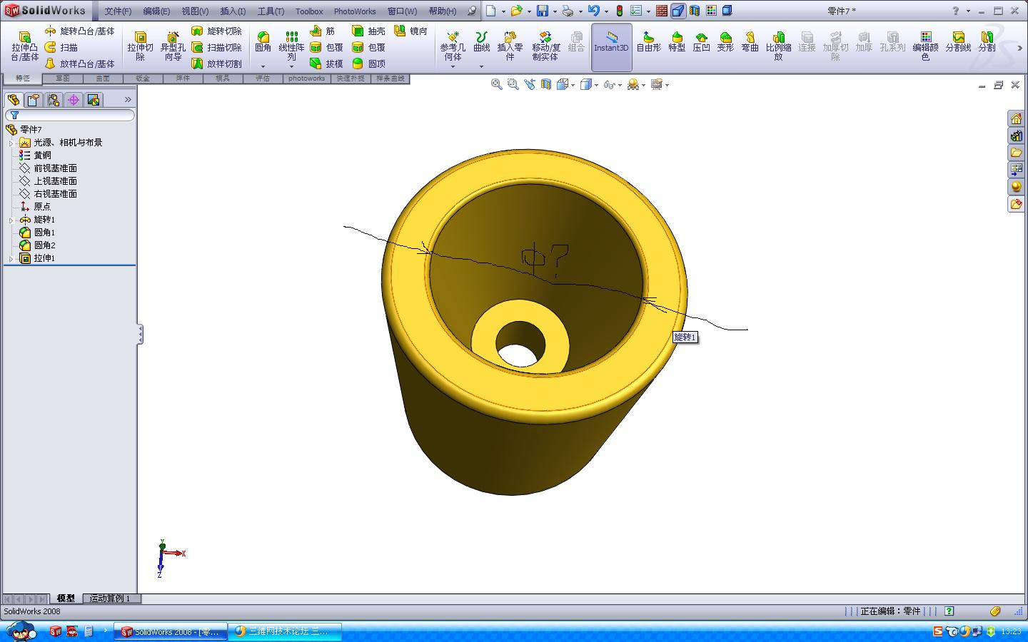Choose the 抽壳 shell tool

368,31
